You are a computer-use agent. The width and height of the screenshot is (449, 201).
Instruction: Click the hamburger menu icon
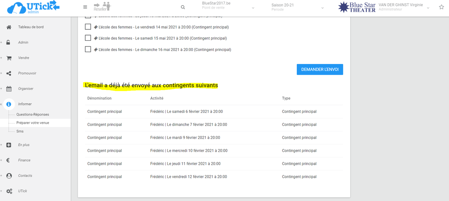pos(85,7)
